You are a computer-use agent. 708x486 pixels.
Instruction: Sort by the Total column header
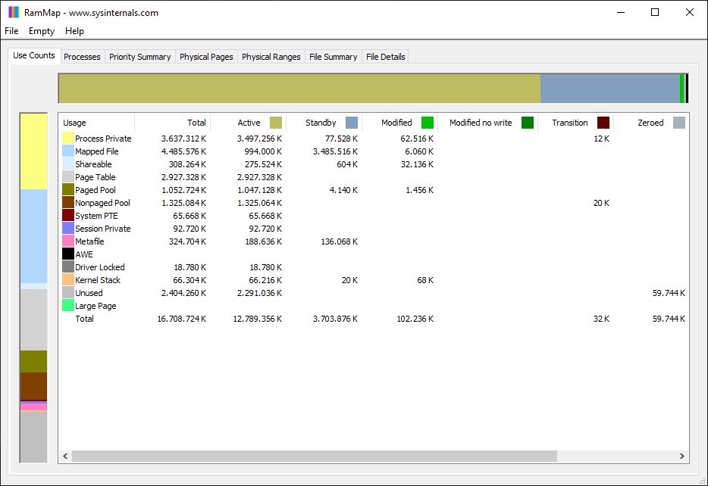pyautogui.click(x=173, y=123)
